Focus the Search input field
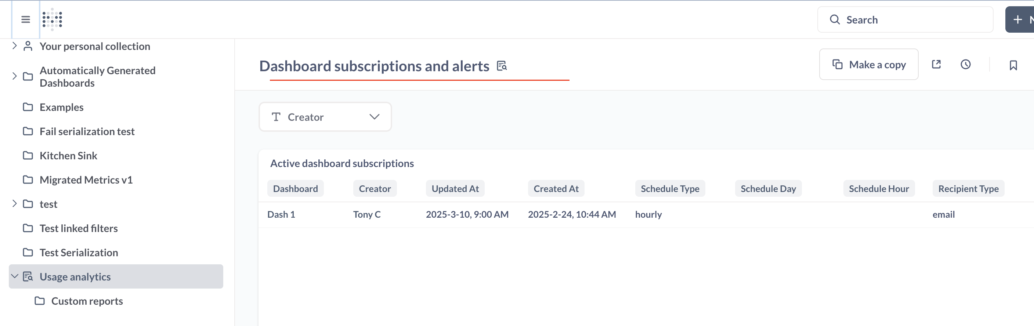1034x326 pixels. pos(905,19)
